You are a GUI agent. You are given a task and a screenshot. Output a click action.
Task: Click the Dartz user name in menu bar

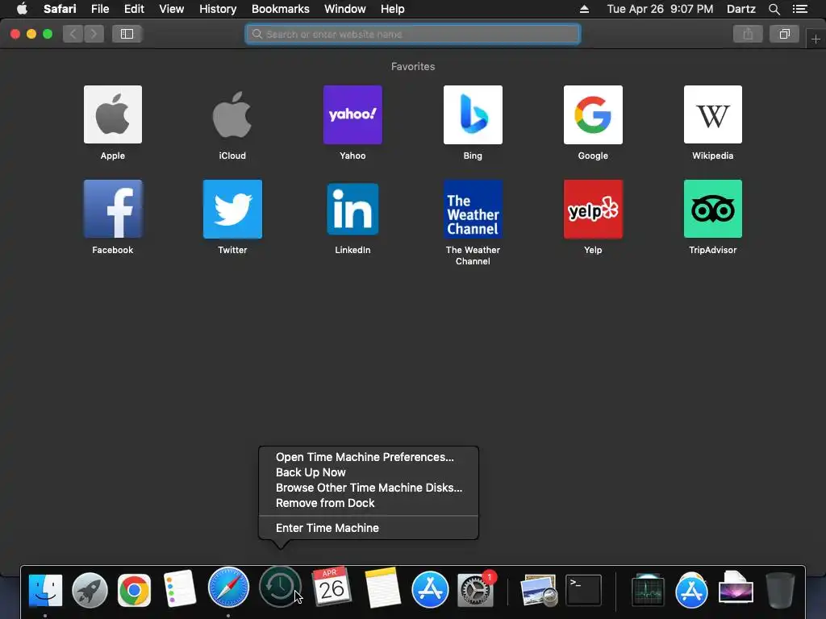tap(740, 9)
